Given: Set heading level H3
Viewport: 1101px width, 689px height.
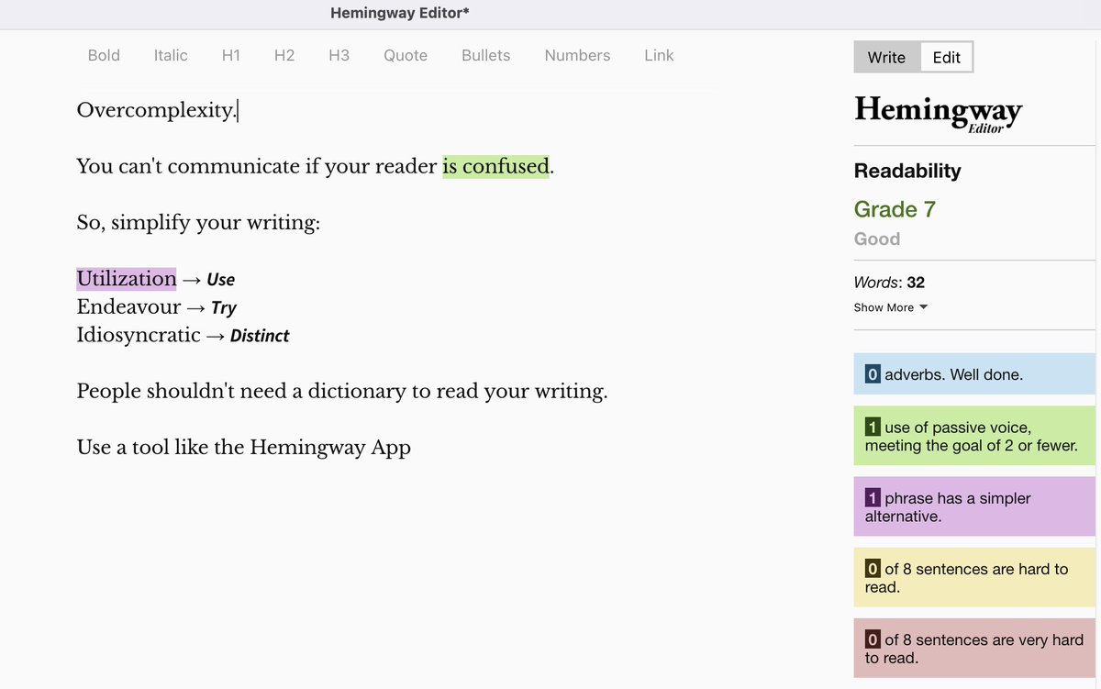Looking at the screenshot, I should click(339, 55).
